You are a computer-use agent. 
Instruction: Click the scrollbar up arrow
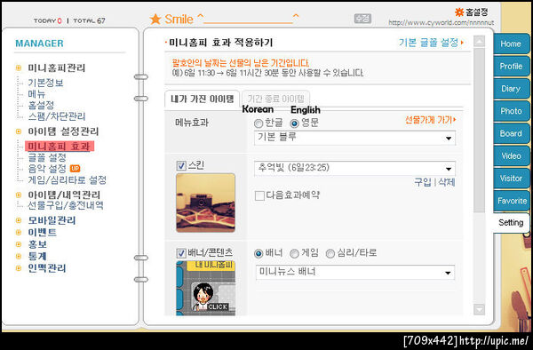click(x=480, y=42)
